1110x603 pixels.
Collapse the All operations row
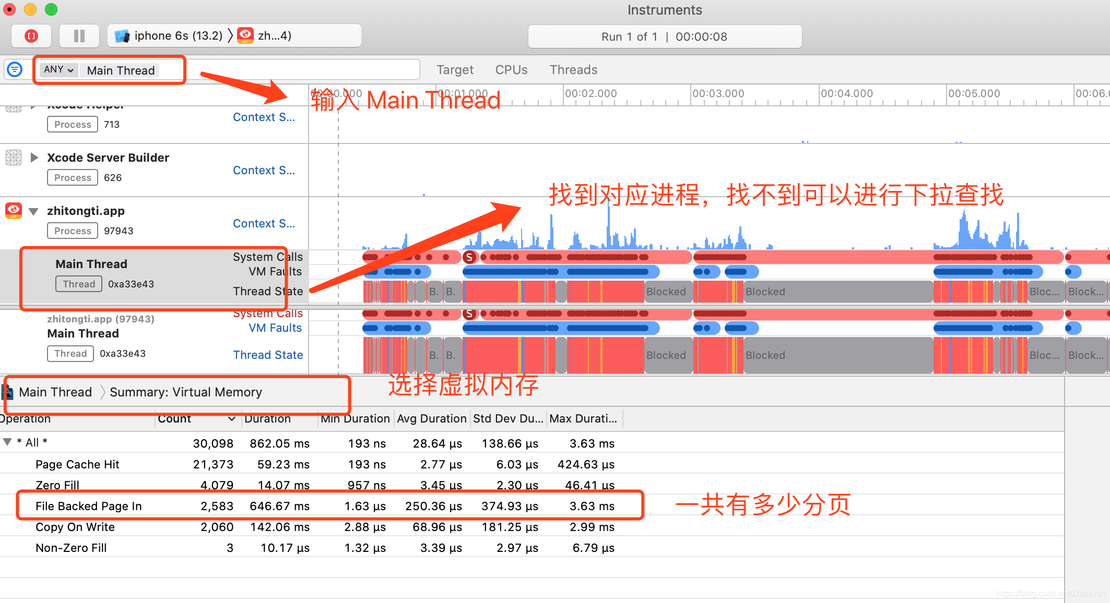(7, 442)
